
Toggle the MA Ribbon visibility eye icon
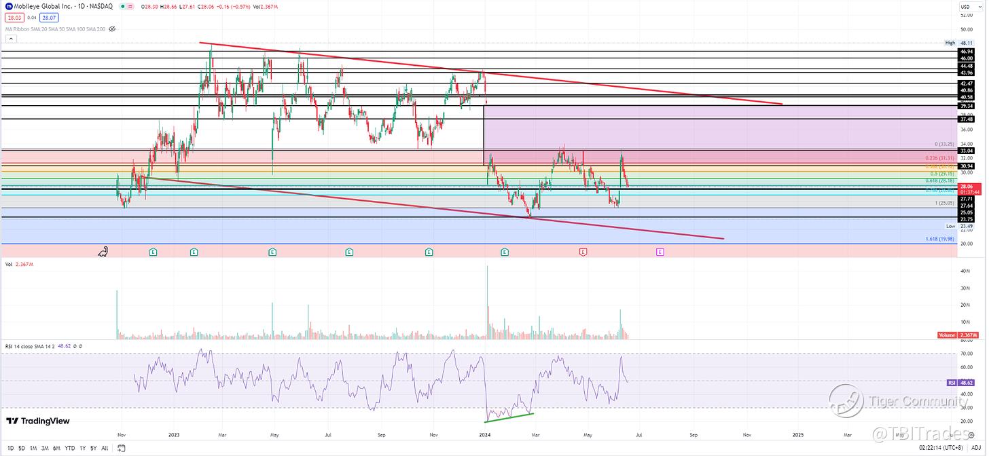point(112,29)
